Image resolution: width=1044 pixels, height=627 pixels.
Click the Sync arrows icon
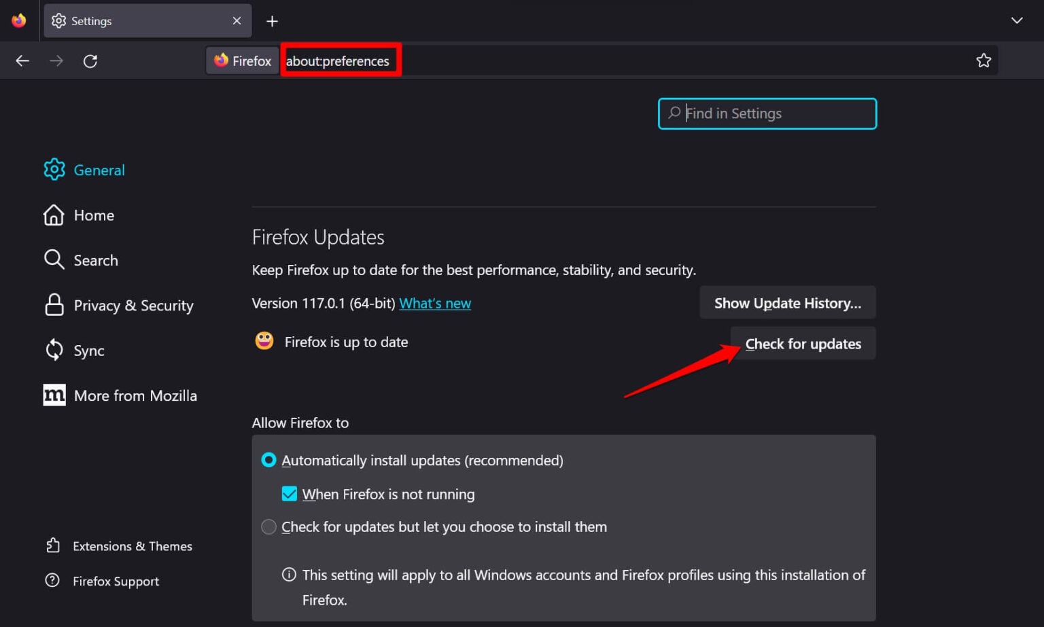54,350
